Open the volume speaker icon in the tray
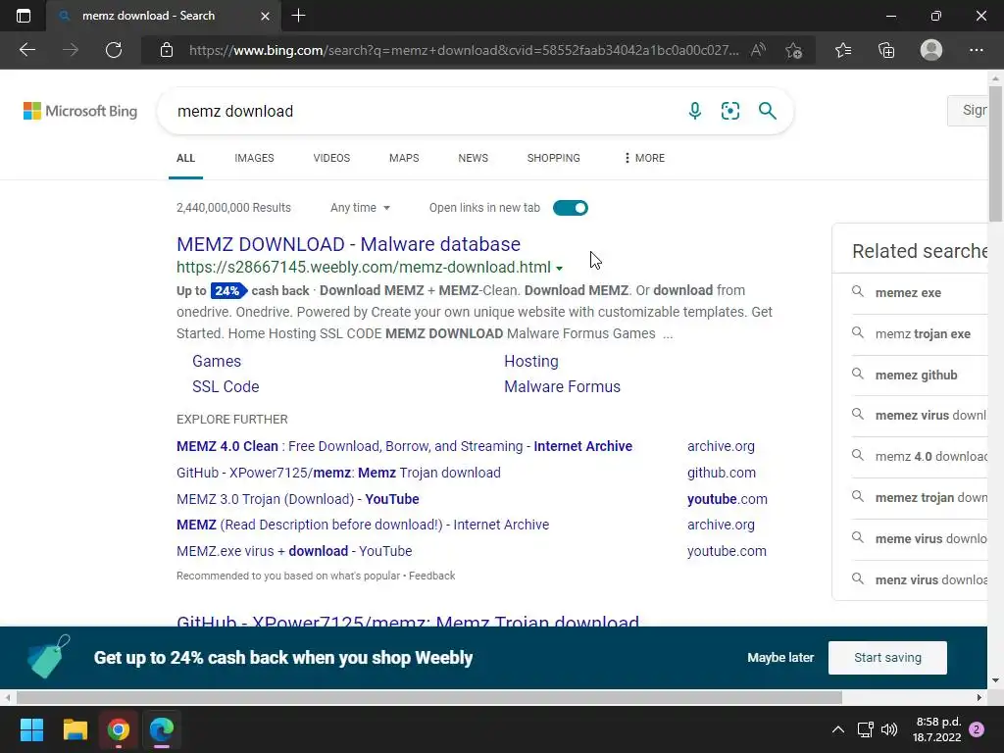This screenshot has width=1004, height=753. 889,729
